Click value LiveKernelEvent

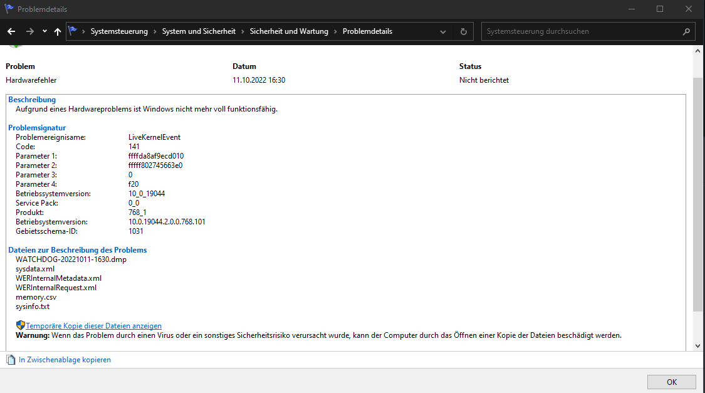click(x=154, y=137)
